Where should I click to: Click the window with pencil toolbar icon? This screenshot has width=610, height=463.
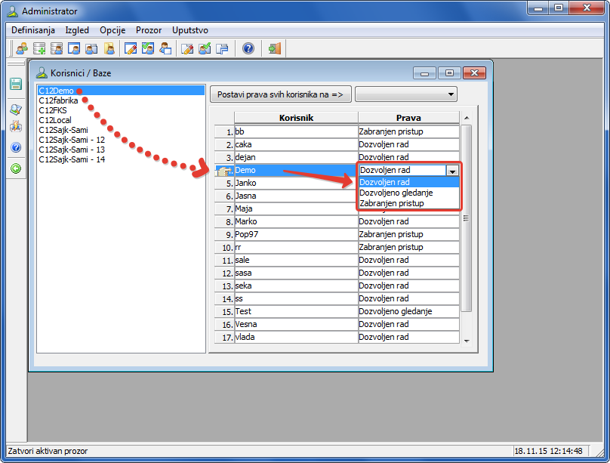coord(131,48)
